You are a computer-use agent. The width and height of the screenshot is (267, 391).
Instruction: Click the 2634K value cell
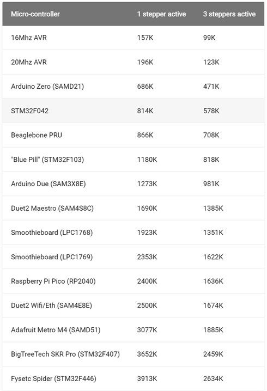[213, 378]
